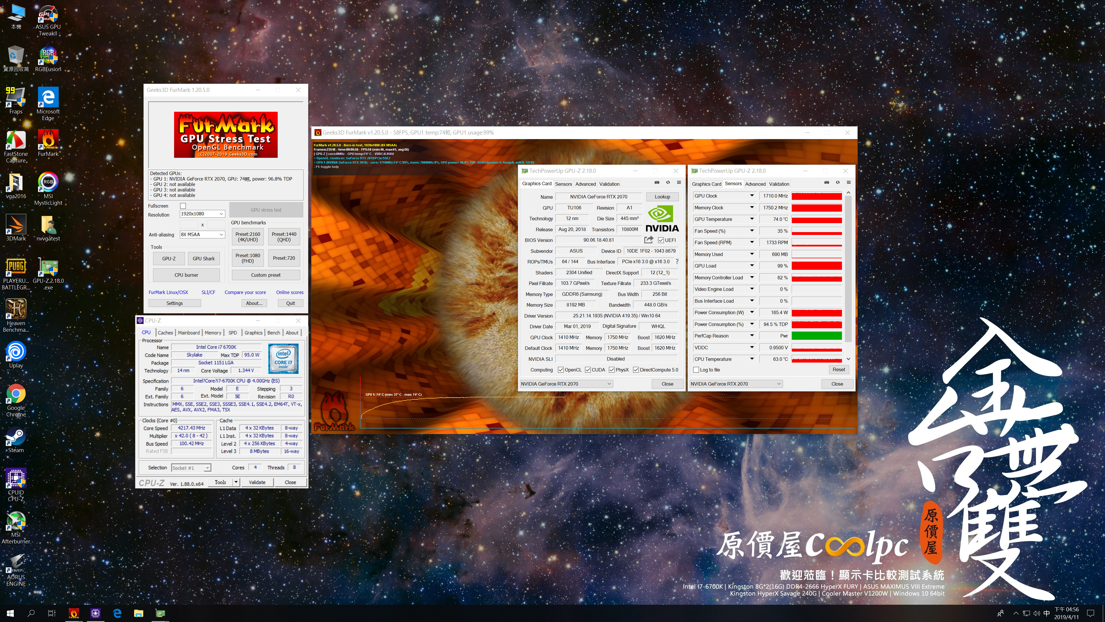Launch Google Chrome desktop icon

click(16, 401)
